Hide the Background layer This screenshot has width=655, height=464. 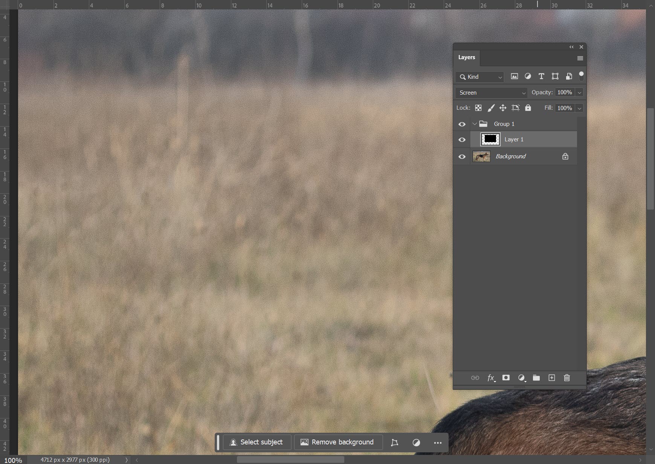462,156
